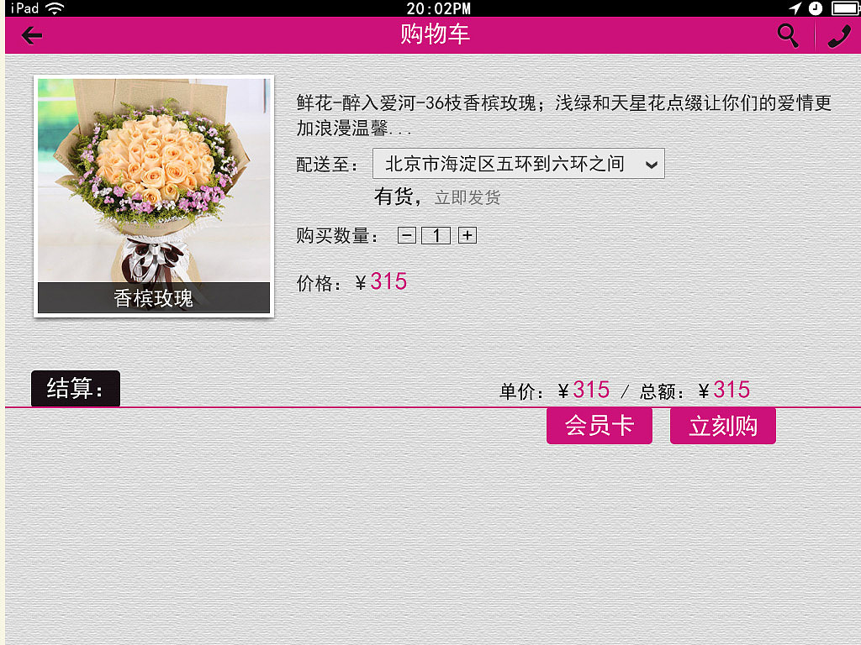The height and width of the screenshot is (645, 861).
Task: Tap the 立即发货 shipping text
Action: point(467,197)
